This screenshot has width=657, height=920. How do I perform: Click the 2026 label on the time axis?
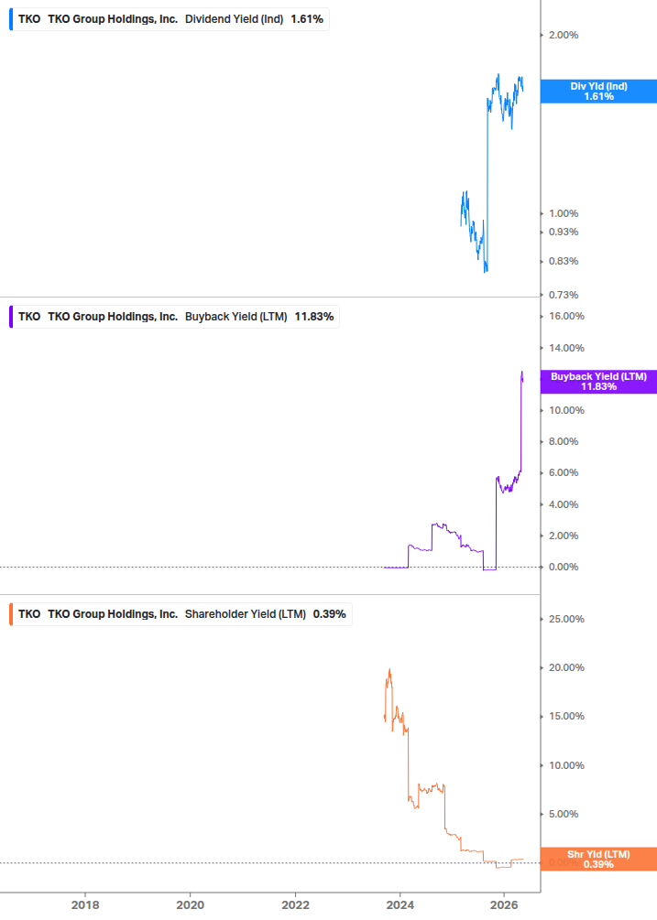coord(504,905)
